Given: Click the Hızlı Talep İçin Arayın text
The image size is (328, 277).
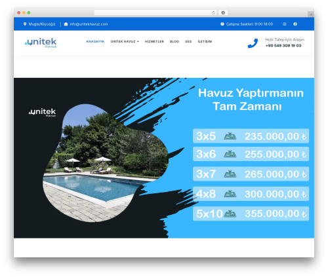Looking at the screenshot, I should 285,40.
